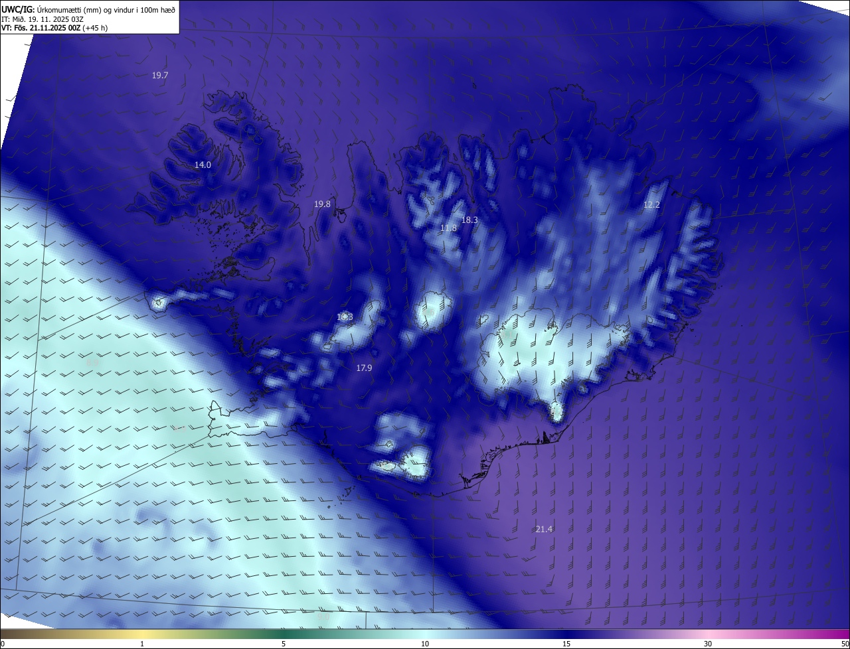This screenshot has height=649, width=850.
Task: Click the 18.3 value in north Iceland
Action: tap(469, 220)
